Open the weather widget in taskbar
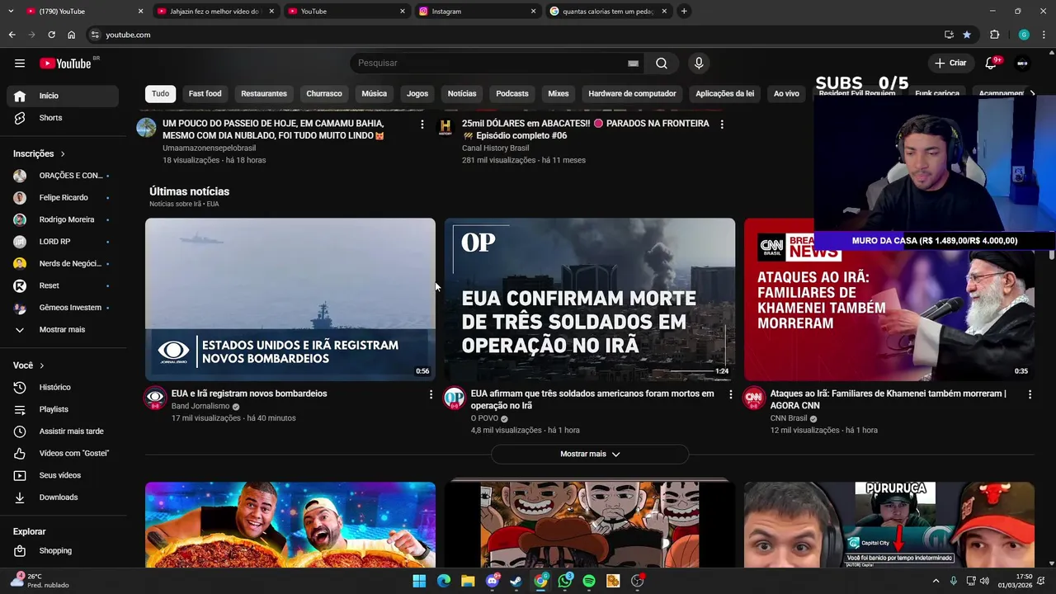The height and width of the screenshot is (594, 1056). (x=41, y=581)
